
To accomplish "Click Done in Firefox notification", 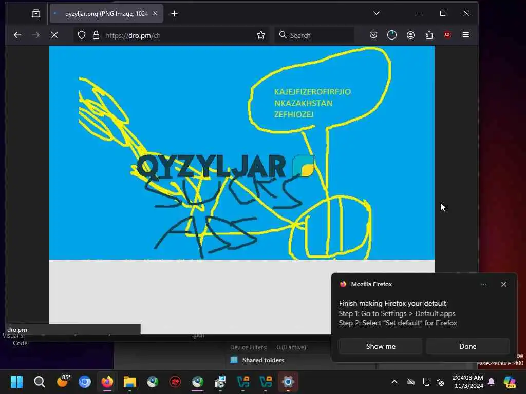I will coord(467,346).
